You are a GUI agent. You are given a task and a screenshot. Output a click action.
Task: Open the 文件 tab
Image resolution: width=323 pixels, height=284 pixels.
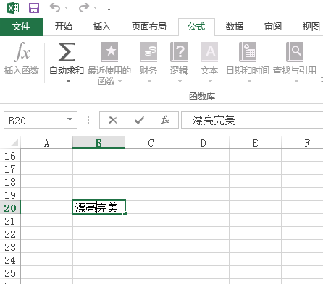pos(21,27)
